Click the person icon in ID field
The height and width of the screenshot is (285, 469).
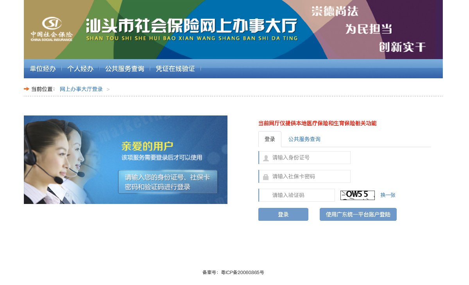[266, 158]
